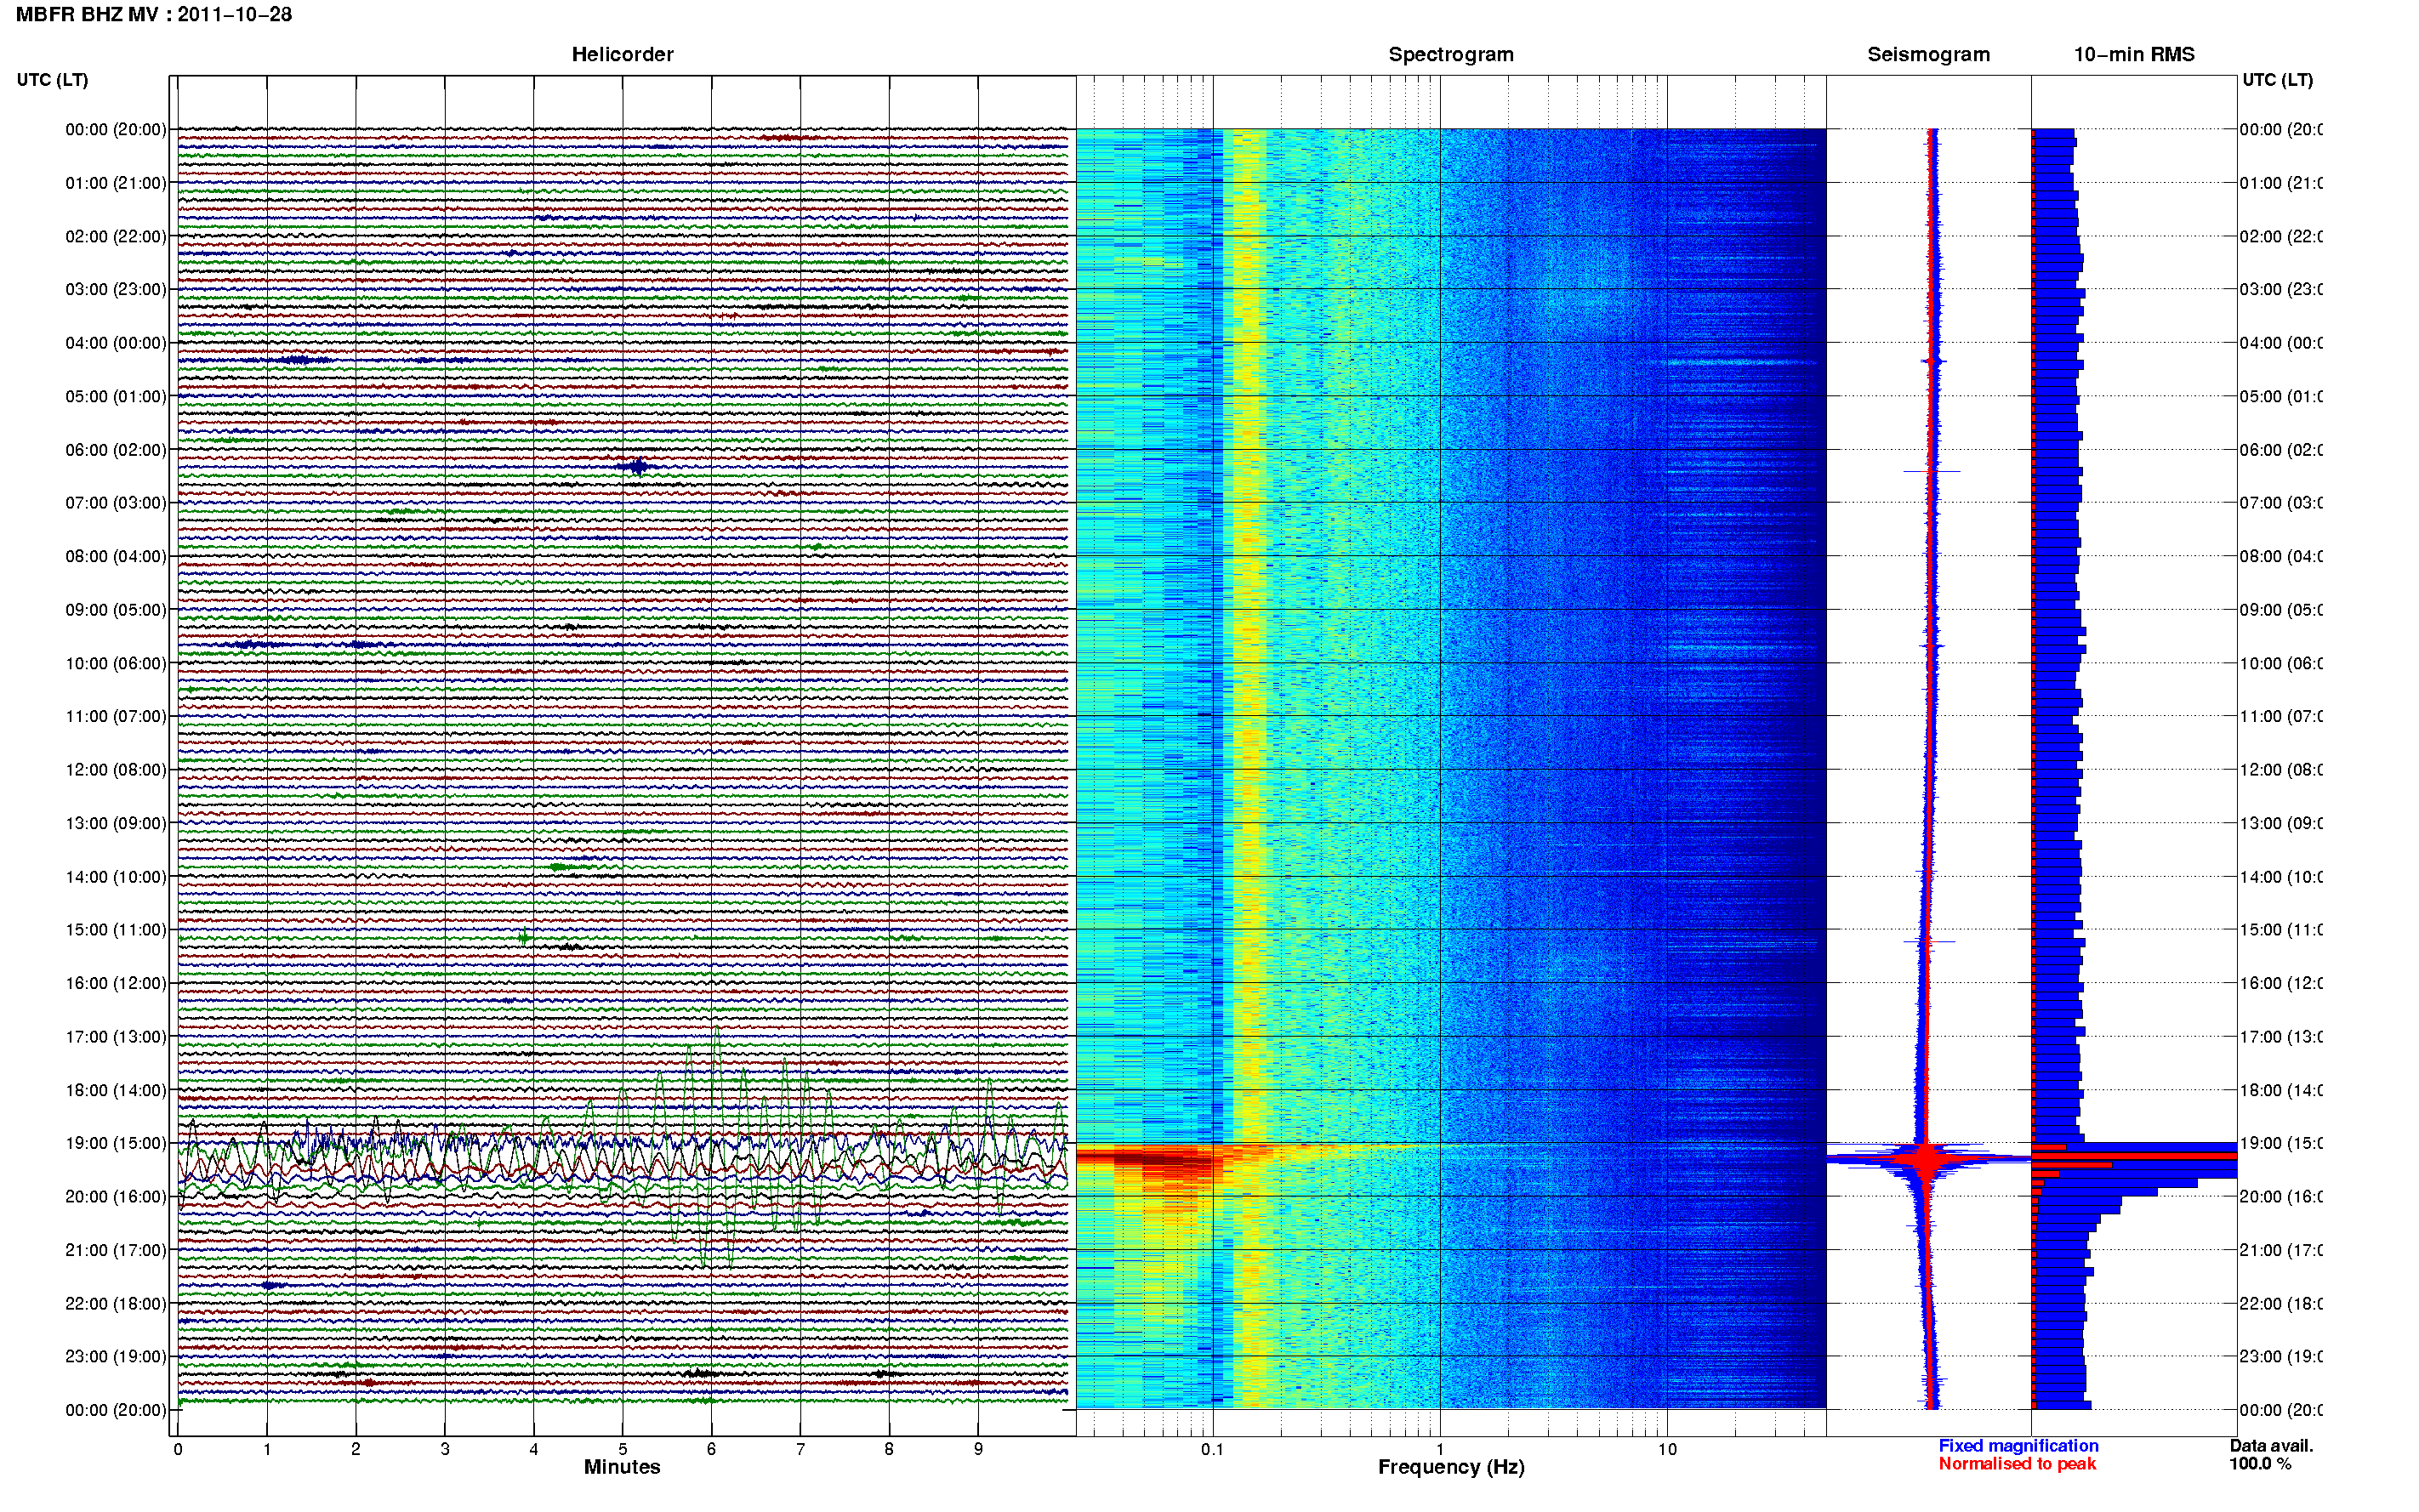
Task: Click left time label '08:00 (04:00)'
Action: tap(116, 556)
